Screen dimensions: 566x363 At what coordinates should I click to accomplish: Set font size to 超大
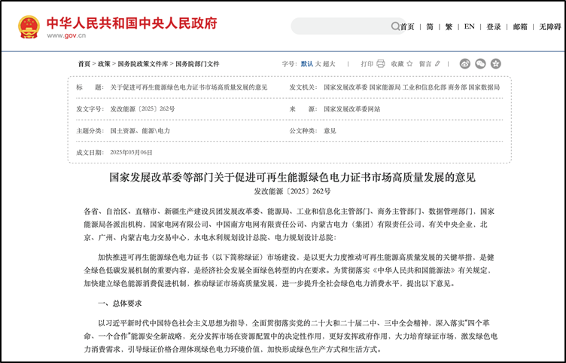(x=330, y=64)
